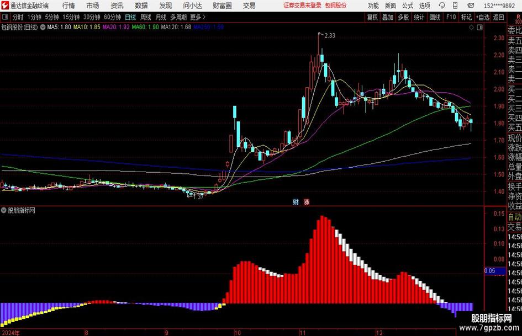The image size is (522, 336).
Task: Open the 选项 menu
Action: coord(424,6)
